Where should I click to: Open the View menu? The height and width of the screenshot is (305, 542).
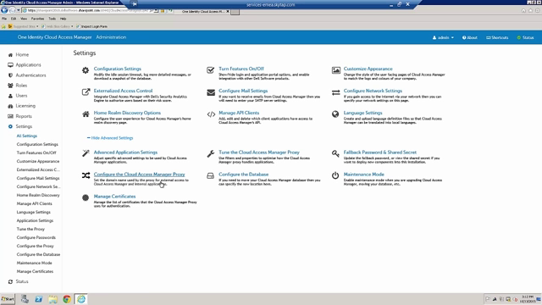(24, 19)
